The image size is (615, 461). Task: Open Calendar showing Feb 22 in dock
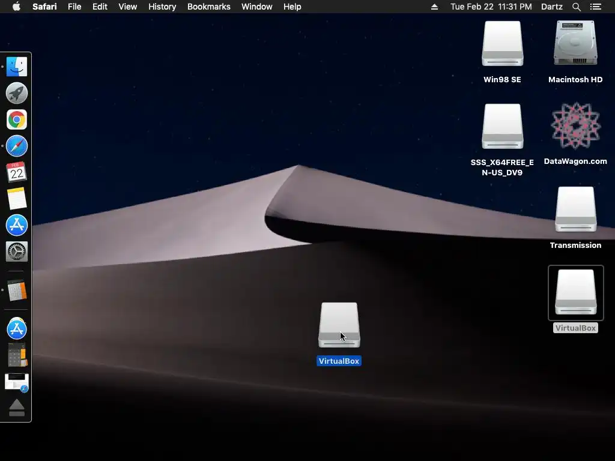(16, 172)
